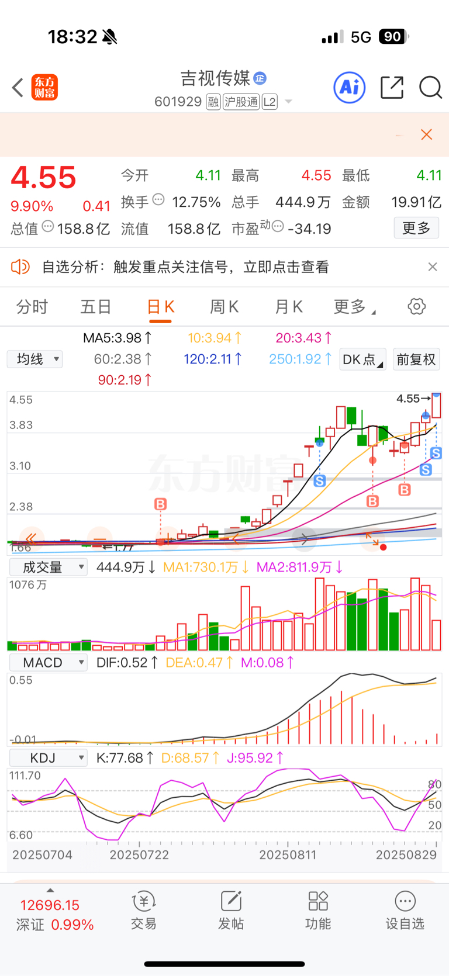
Task: Tap the 换手 info smiley icon
Action: click(158, 200)
